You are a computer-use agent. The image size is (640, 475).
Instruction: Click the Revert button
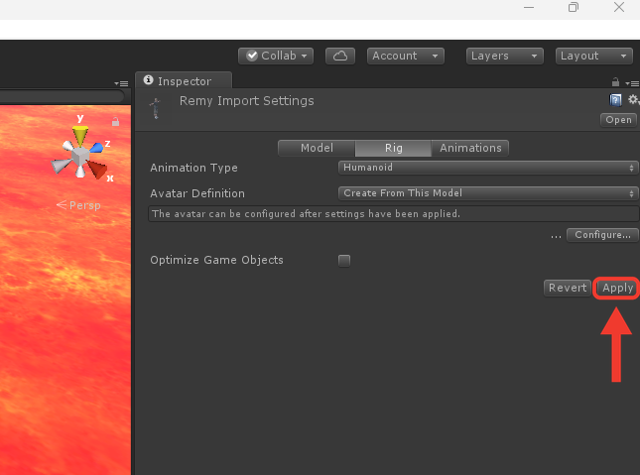pos(568,289)
